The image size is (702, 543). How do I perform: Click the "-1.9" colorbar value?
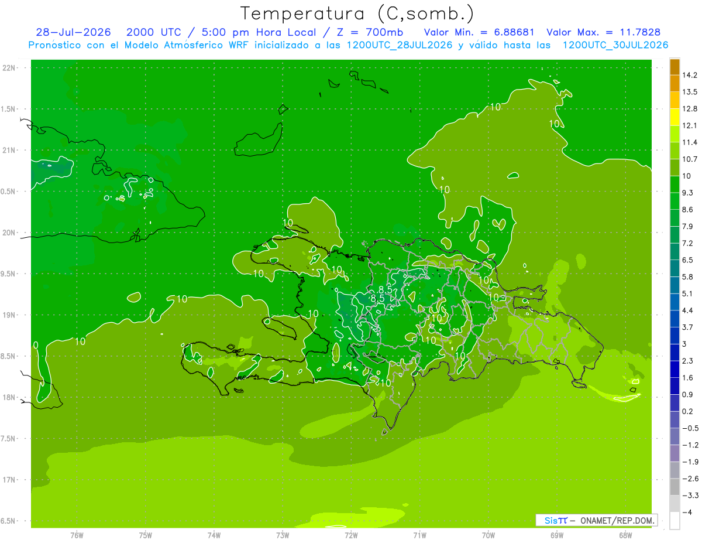tap(690, 462)
